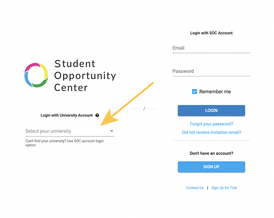Click the "Can't find your university?" hint
Viewport: 274px width, 218px height.
click(64, 143)
